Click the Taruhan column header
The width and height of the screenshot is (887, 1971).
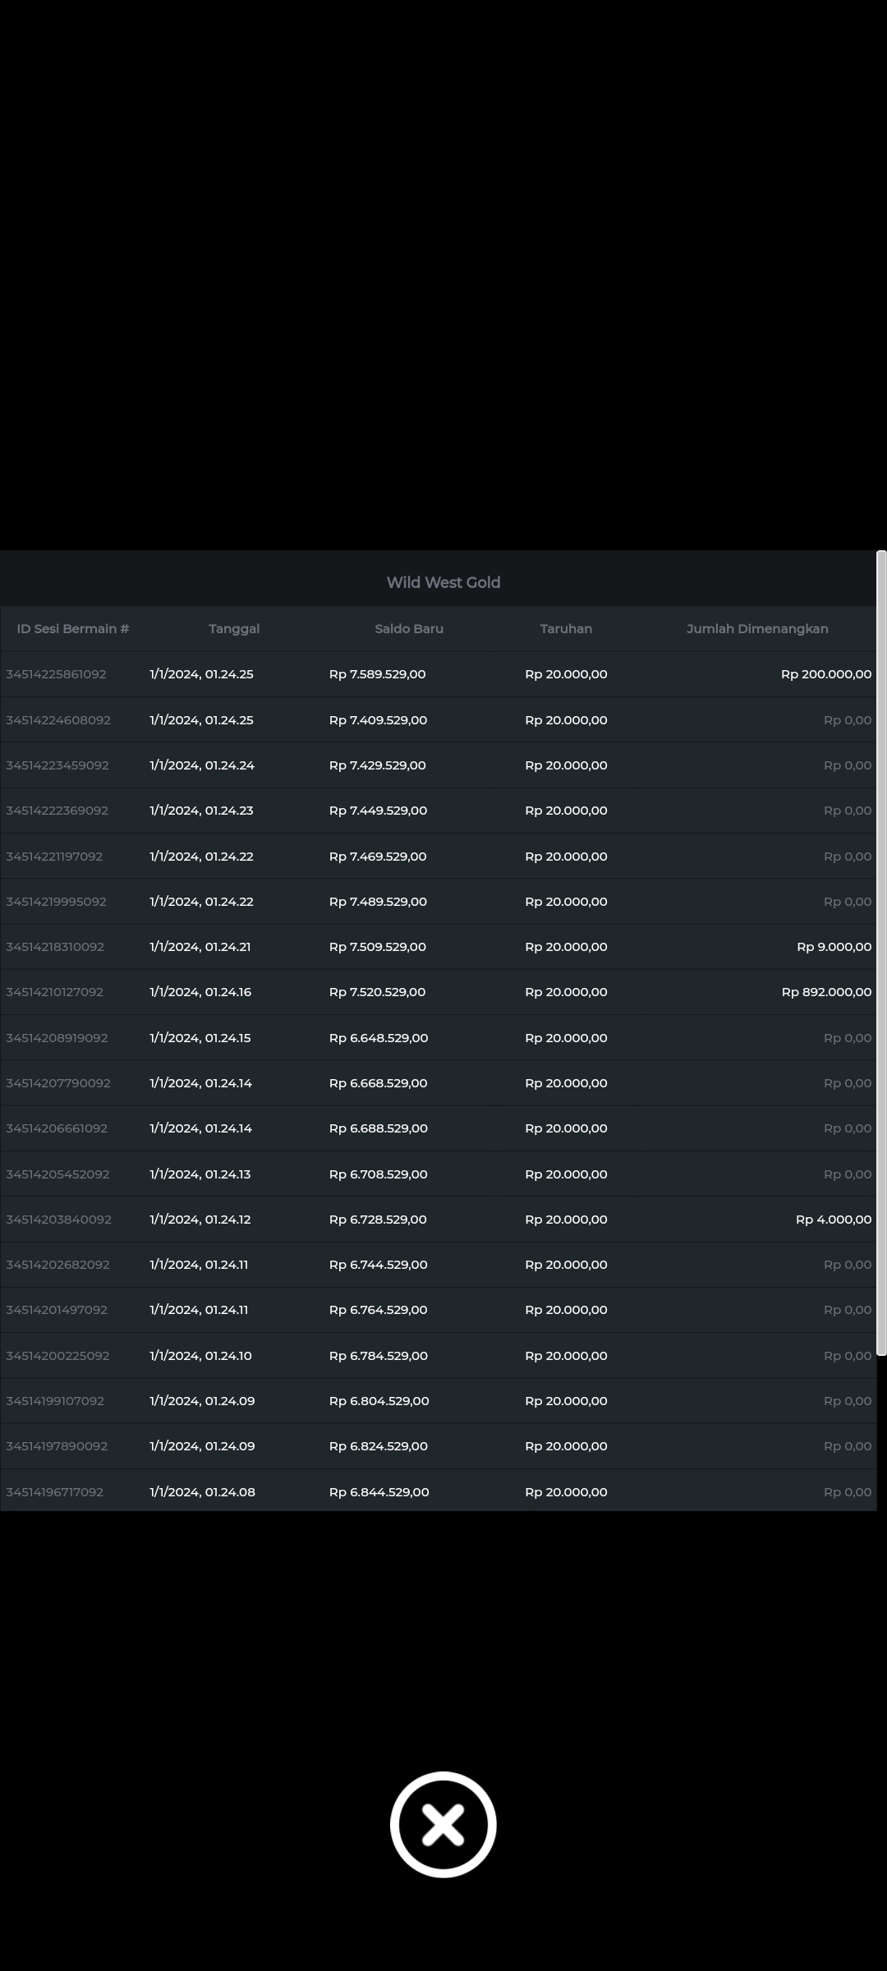566,628
